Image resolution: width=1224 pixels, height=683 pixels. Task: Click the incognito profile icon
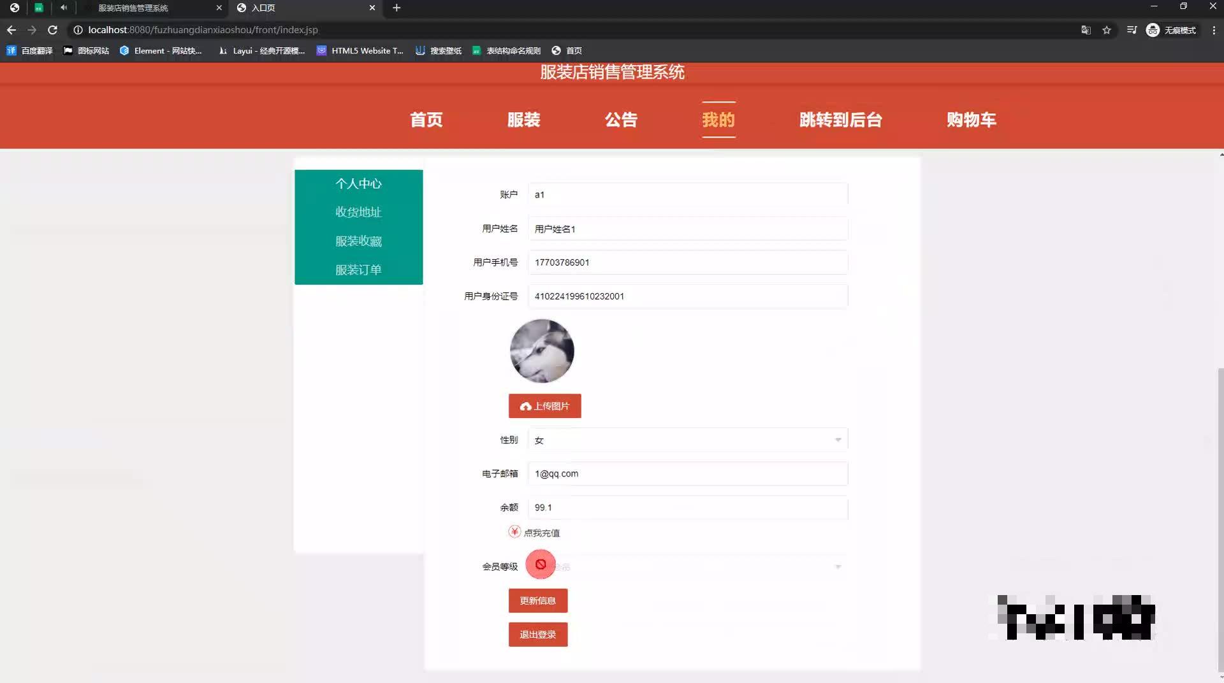[1151, 30]
